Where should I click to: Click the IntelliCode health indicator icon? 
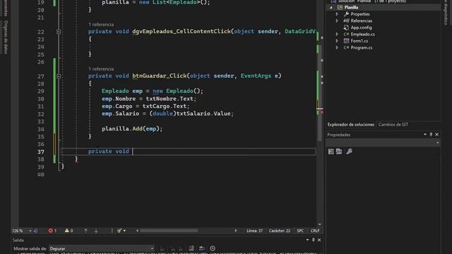coord(36,231)
